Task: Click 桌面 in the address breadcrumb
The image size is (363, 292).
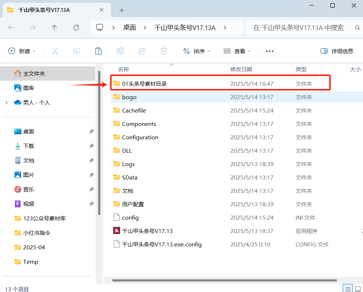Action: (129, 27)
